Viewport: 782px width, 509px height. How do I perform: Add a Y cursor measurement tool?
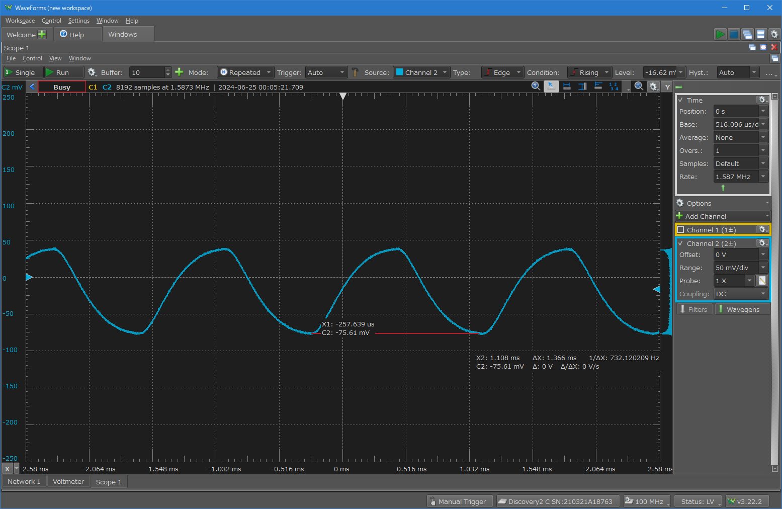click(582, 86)
